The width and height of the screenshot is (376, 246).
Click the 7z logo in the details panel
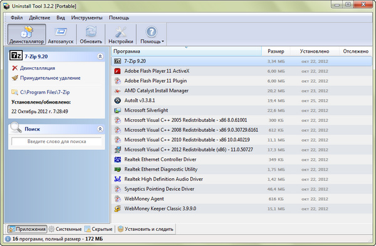(x=16, y=56)
